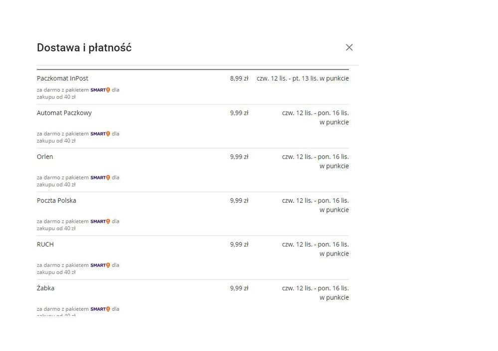This screenshot has height=351, width=498.
Task: Click the SMART logo under RUCH
Action: (100, 265)
